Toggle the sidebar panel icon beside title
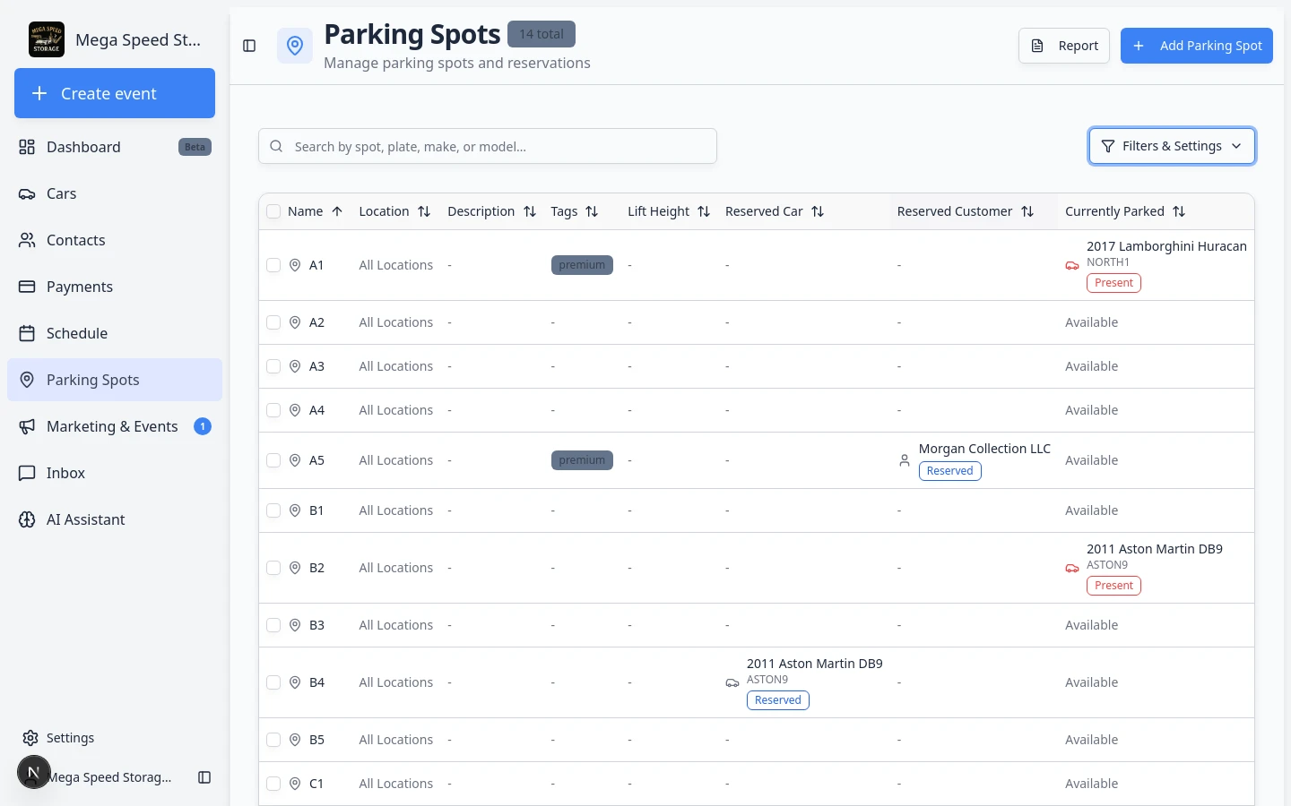The height and width of the screenshot is (806, 1291). pos(249,46)
